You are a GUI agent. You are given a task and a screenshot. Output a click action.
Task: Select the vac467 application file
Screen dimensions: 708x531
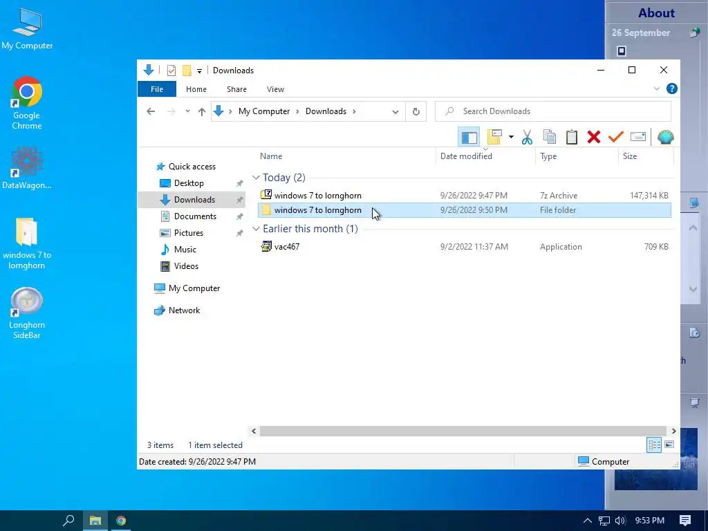(x=464, y=247)
